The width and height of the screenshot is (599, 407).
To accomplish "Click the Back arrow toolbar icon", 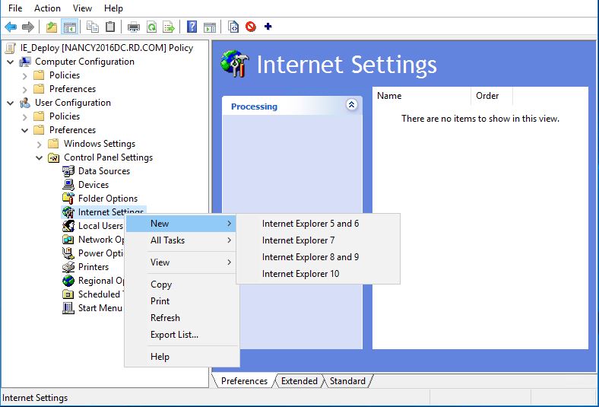I will (x=11, y=27).
